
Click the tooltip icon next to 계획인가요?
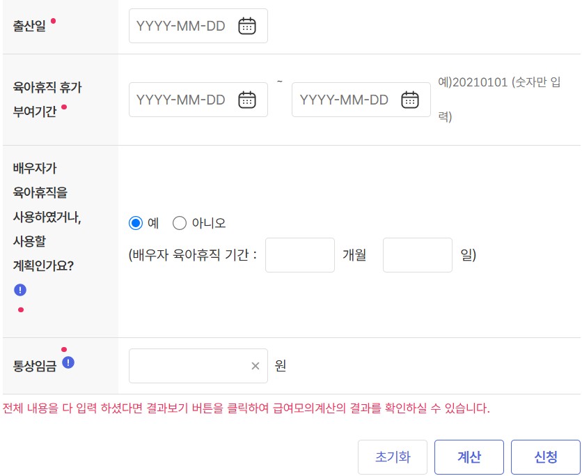click(19, 290)
